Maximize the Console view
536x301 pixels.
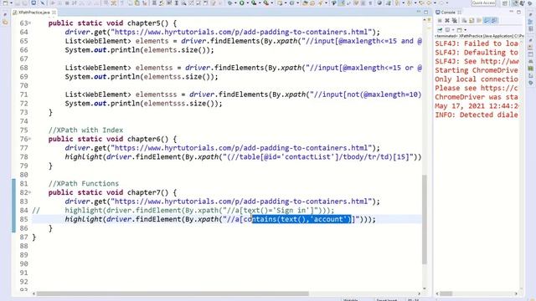tap(518, 12)
